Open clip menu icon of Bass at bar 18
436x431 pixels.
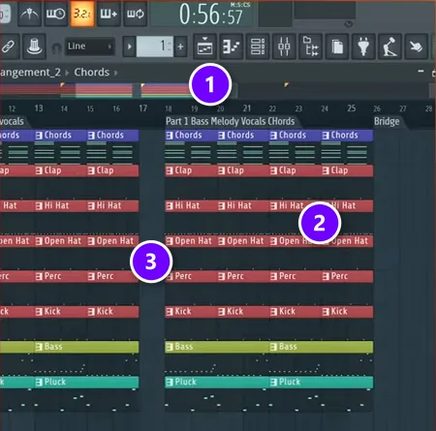pos(170,347)
